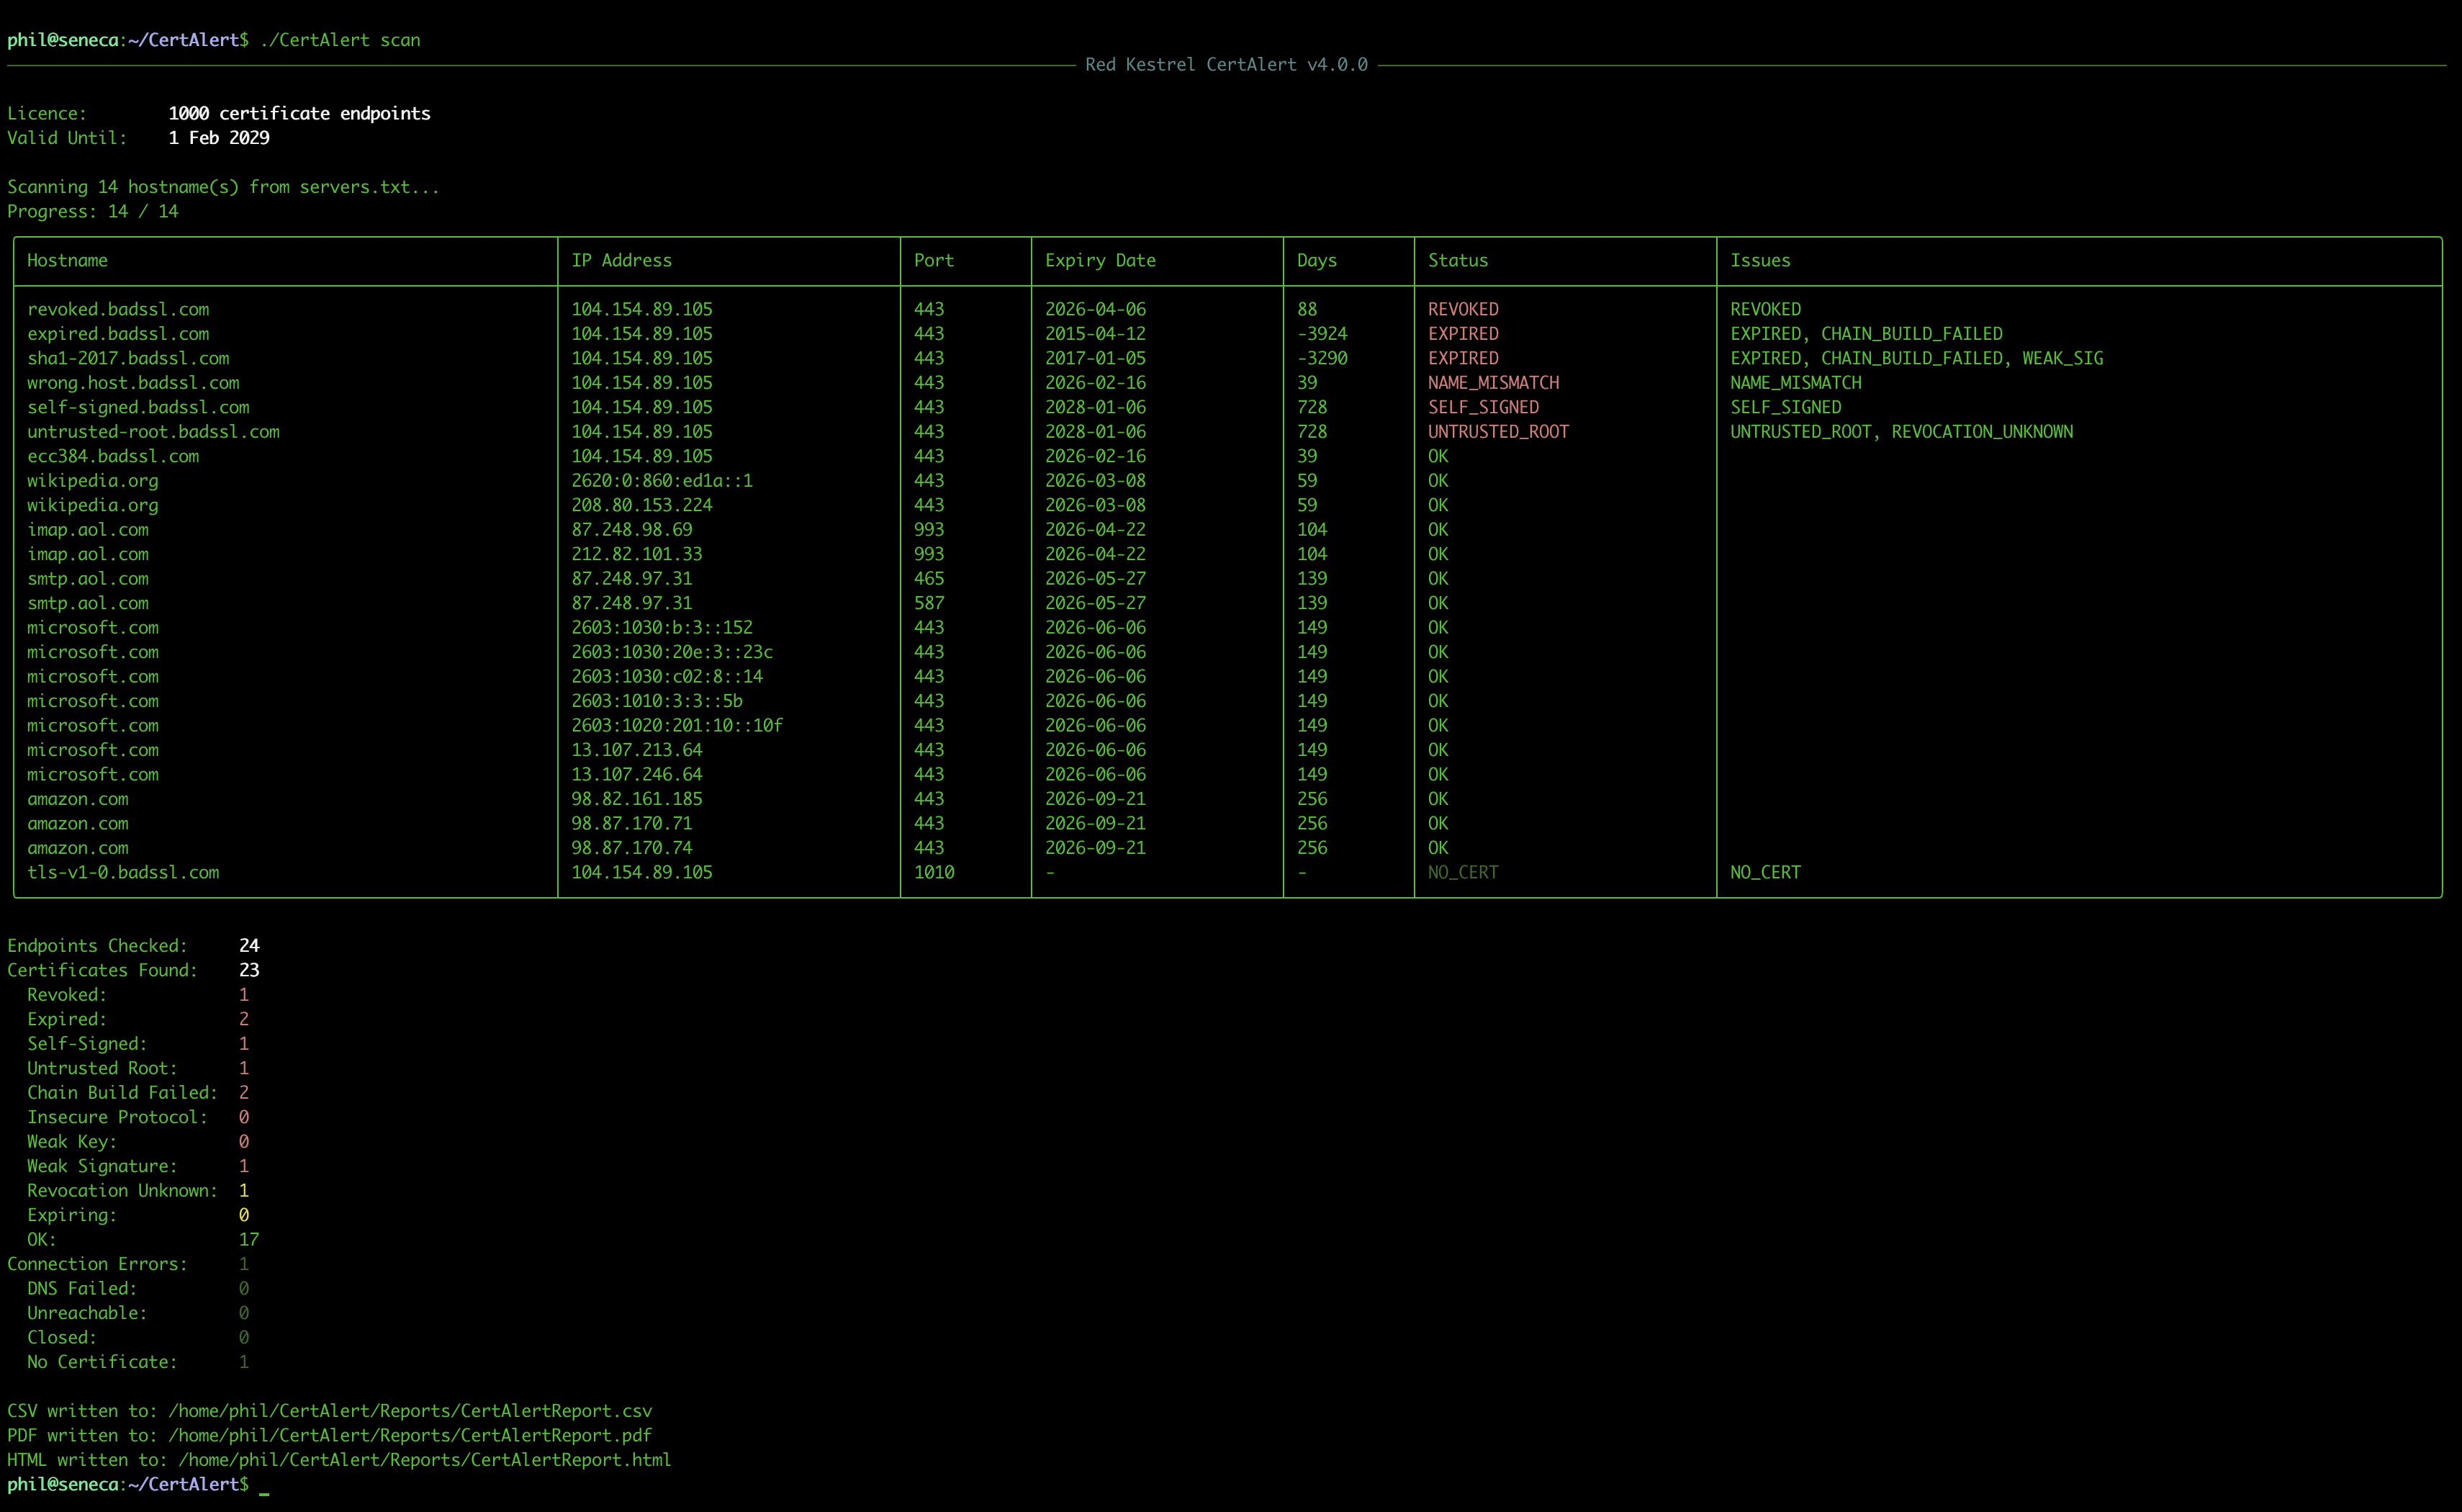Click the "Hostname" column header
Viewport: 2462px width, 1512px height.
coord(67,260)
